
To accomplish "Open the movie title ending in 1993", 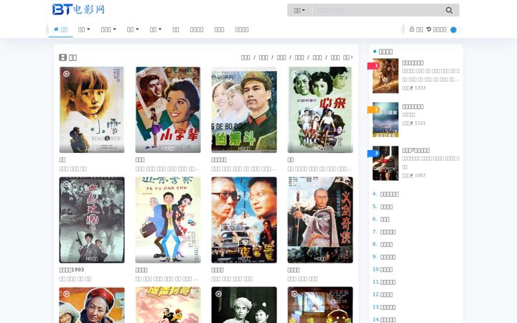I will 72,270.
